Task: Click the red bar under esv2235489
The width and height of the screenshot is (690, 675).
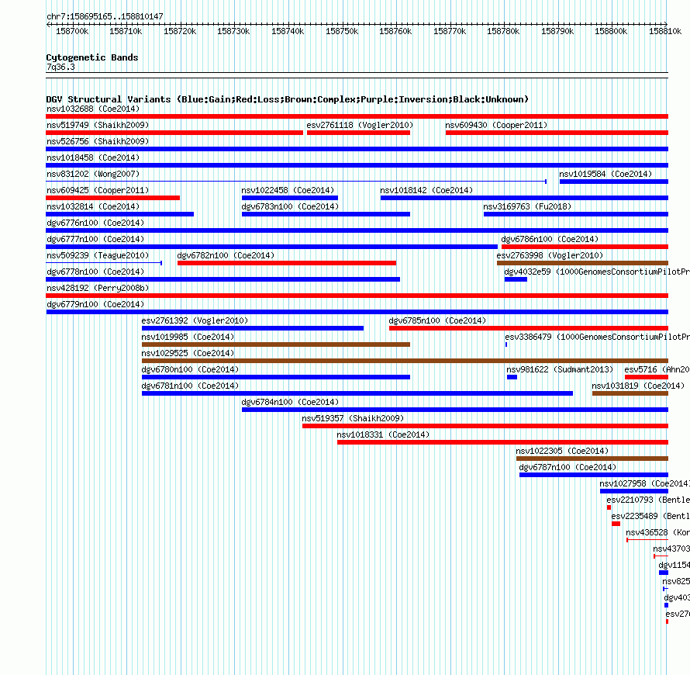Action: click(x=616, y=524)
